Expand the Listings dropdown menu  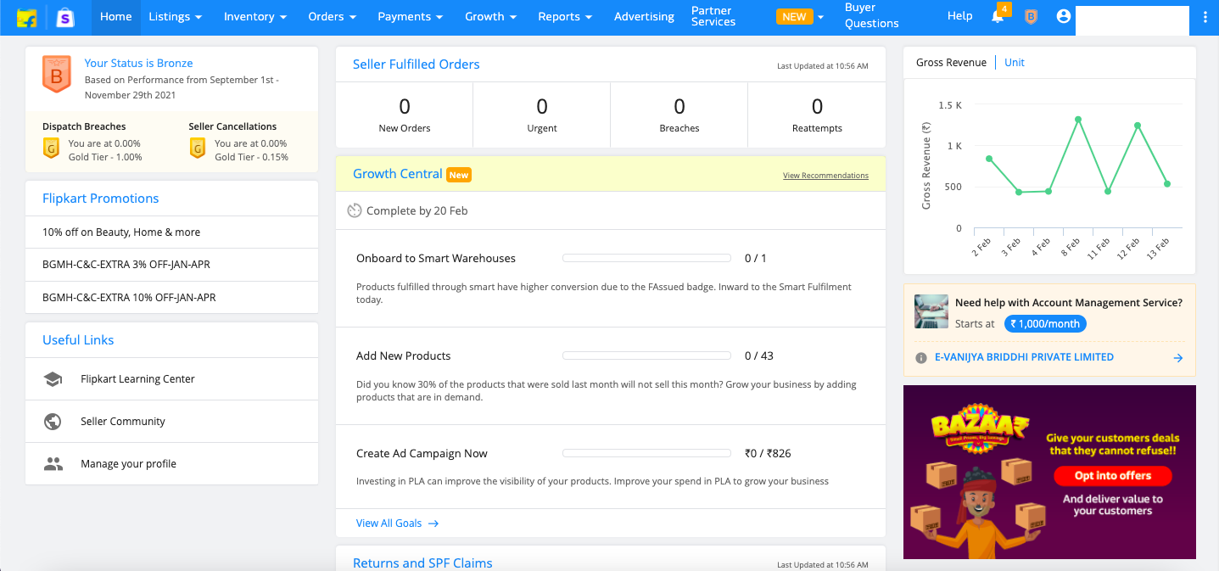(x=175, y=17)
